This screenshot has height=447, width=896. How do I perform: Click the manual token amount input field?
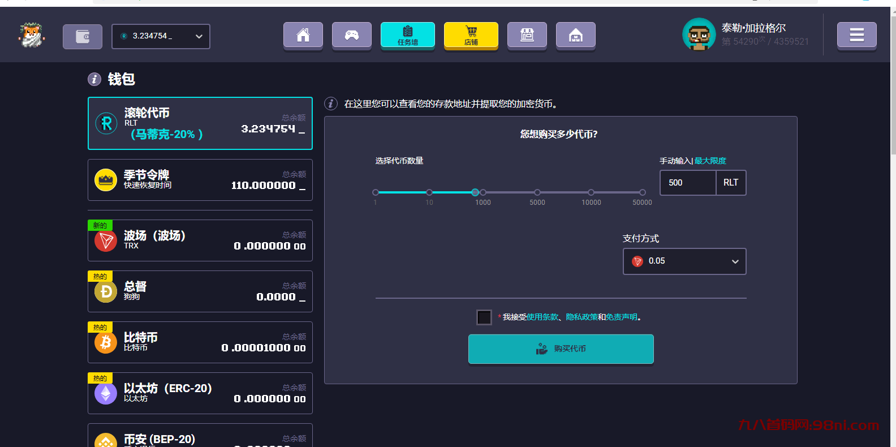(688, 183)
